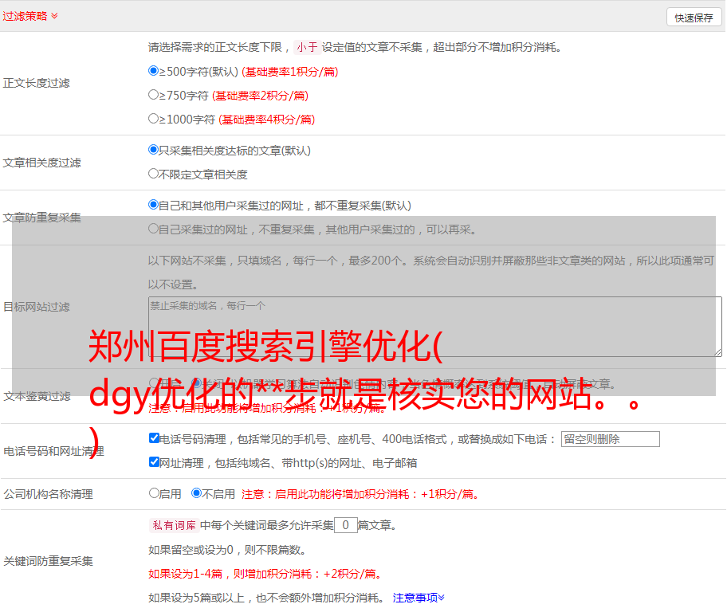Expand the 注意事项 link
The image size is (727, 612).
pos(419,598)
